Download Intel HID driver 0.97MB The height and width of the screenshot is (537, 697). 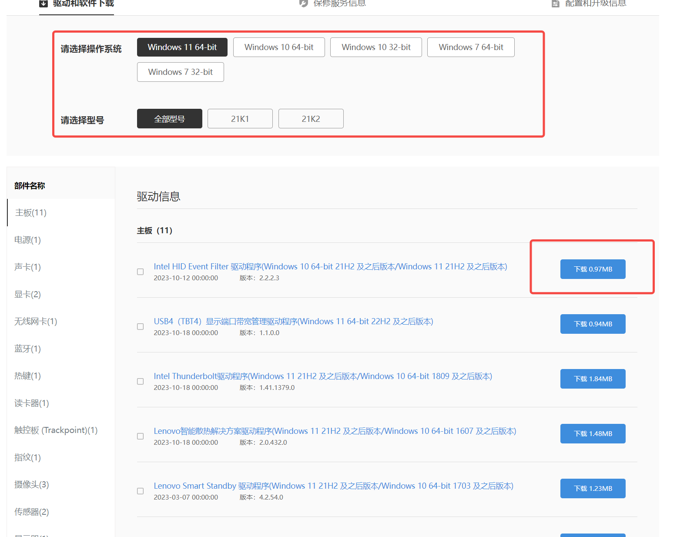pos(593,269)
